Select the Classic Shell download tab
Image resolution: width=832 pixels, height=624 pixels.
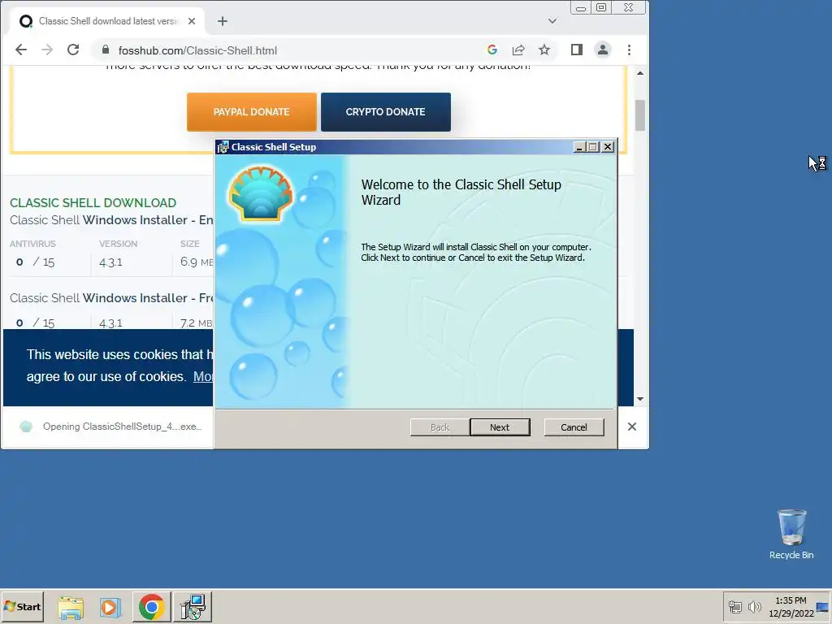pos(107,21)
